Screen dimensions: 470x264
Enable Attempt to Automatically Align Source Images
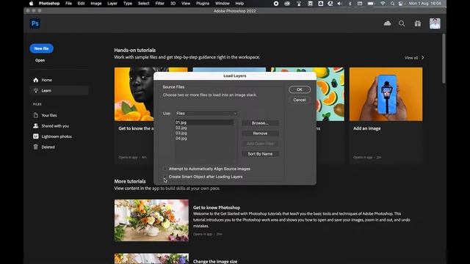click(x=165, y=169)
